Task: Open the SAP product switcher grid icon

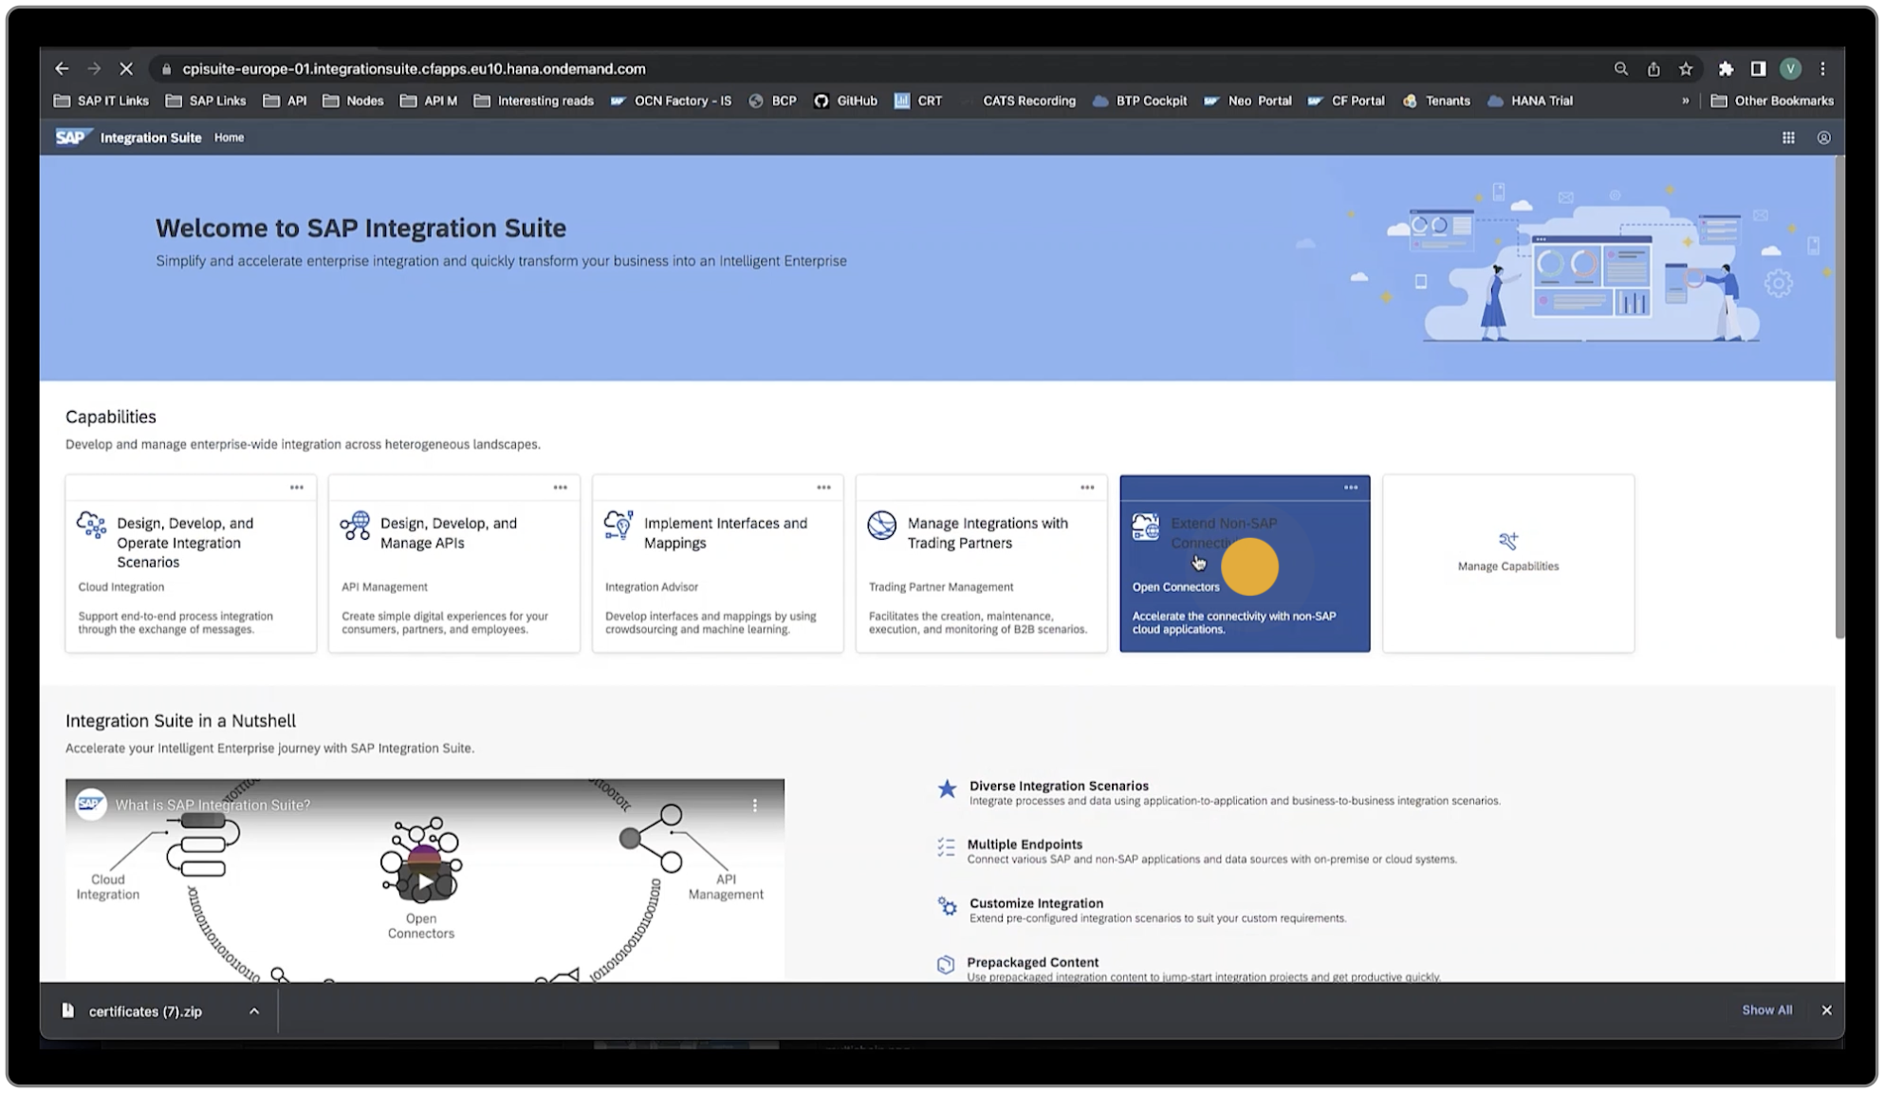Action: tap(1788, 138)
